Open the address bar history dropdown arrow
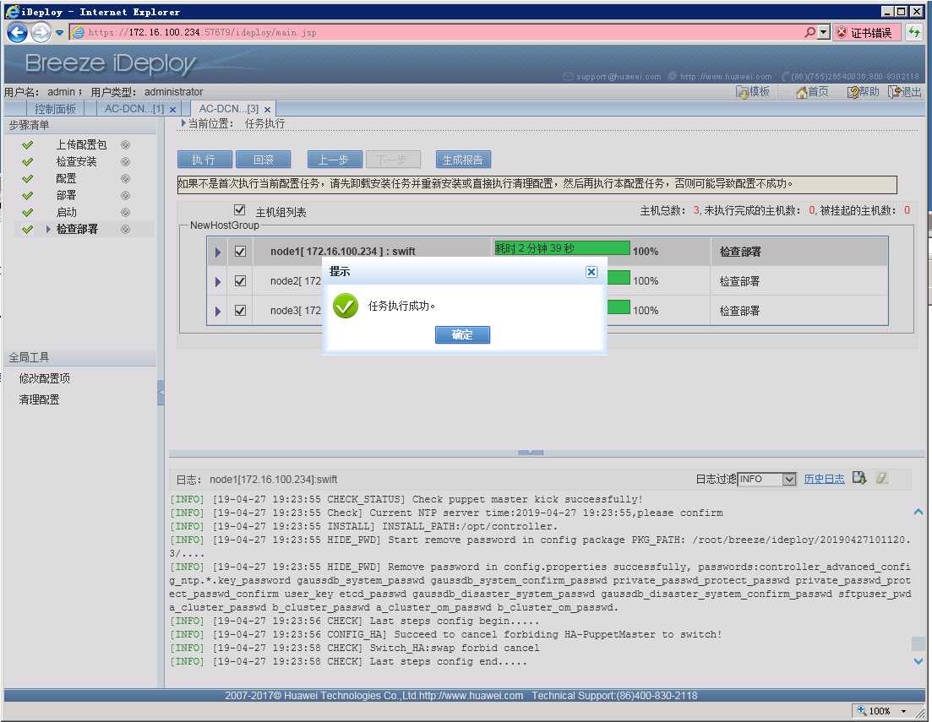The image size is (932, 722). [x=823, y=32]
